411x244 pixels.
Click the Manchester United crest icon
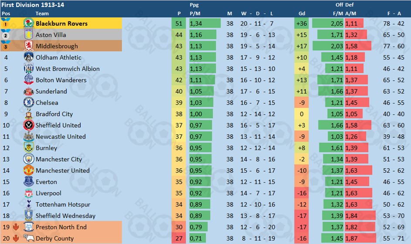(29, 170)
